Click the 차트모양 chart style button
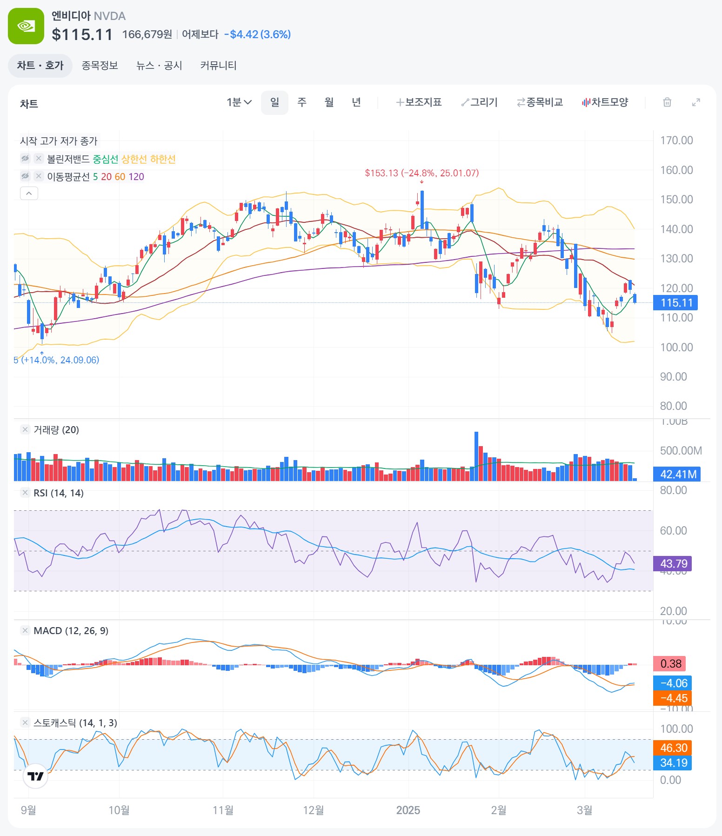The image size is (722, 836). click(605, 102)
